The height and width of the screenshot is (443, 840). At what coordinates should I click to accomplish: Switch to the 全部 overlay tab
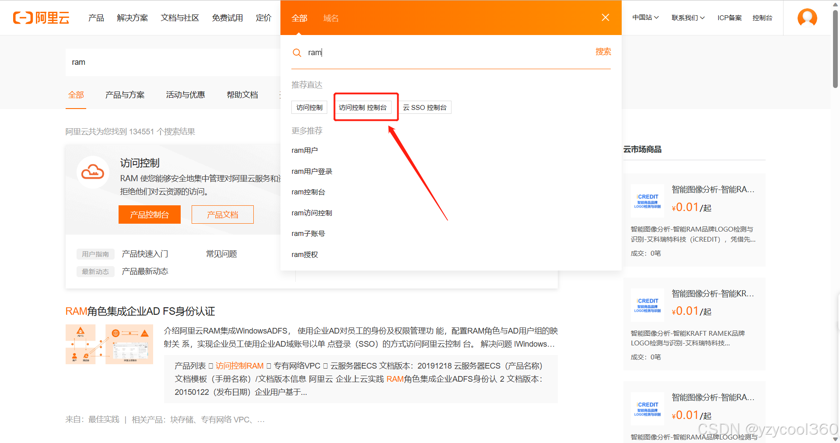coord(299,18)
